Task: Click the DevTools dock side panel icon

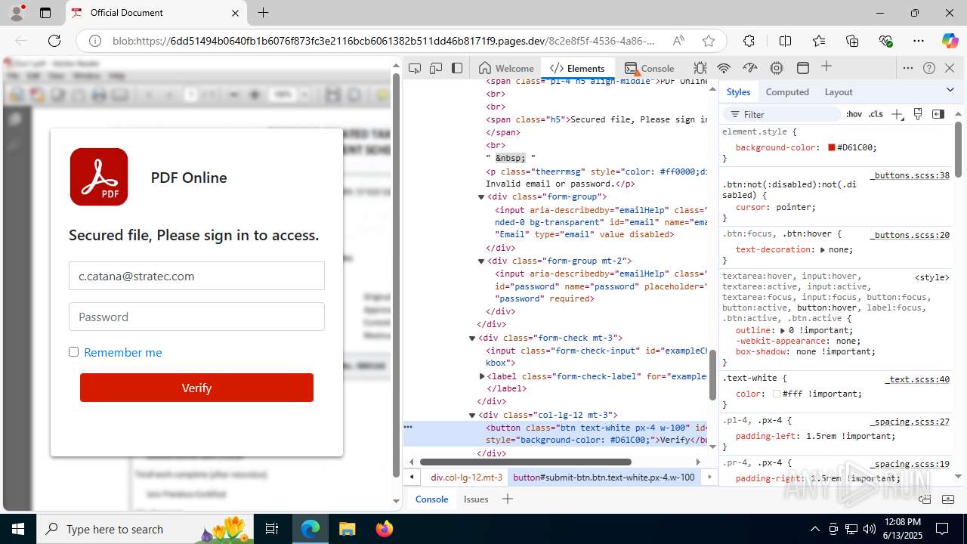Action: 457,68
